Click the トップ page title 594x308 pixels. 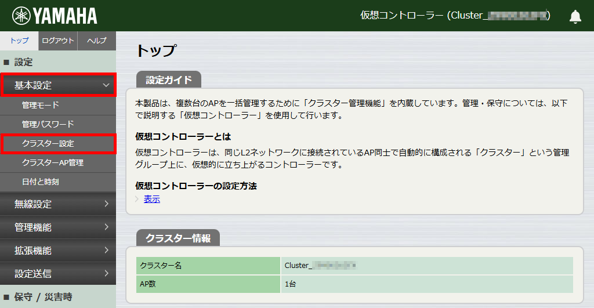(155, 50)
